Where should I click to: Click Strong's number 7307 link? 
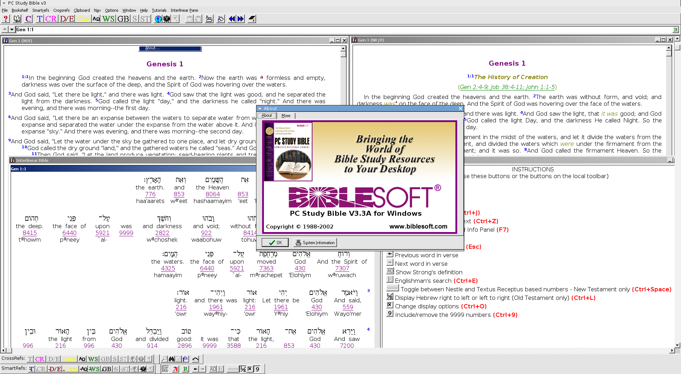click(342, 268)
